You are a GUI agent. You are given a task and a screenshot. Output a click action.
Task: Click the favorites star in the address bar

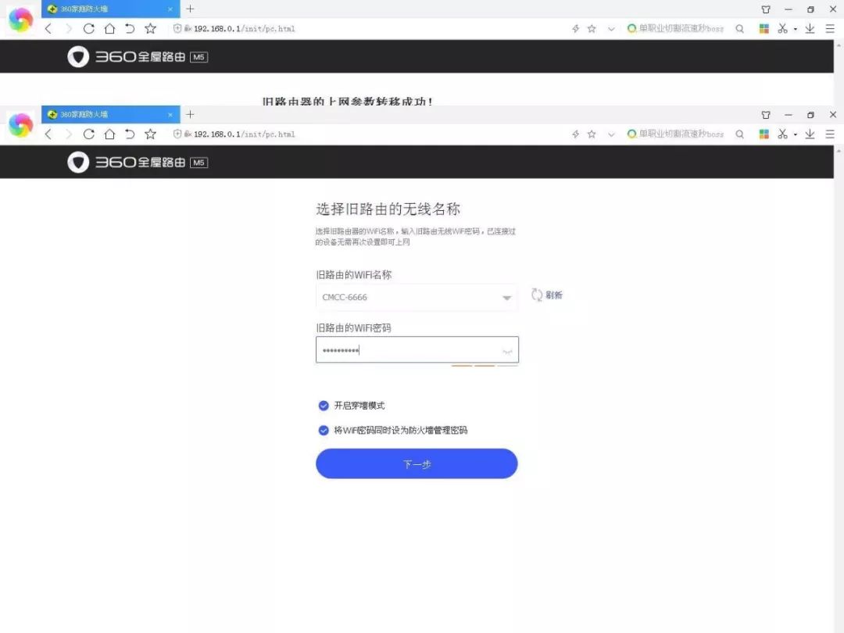(150, 134)
